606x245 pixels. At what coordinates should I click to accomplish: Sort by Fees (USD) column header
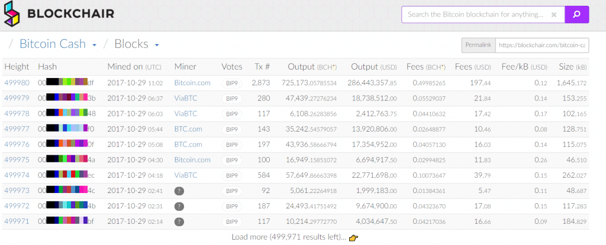point(473,67)
